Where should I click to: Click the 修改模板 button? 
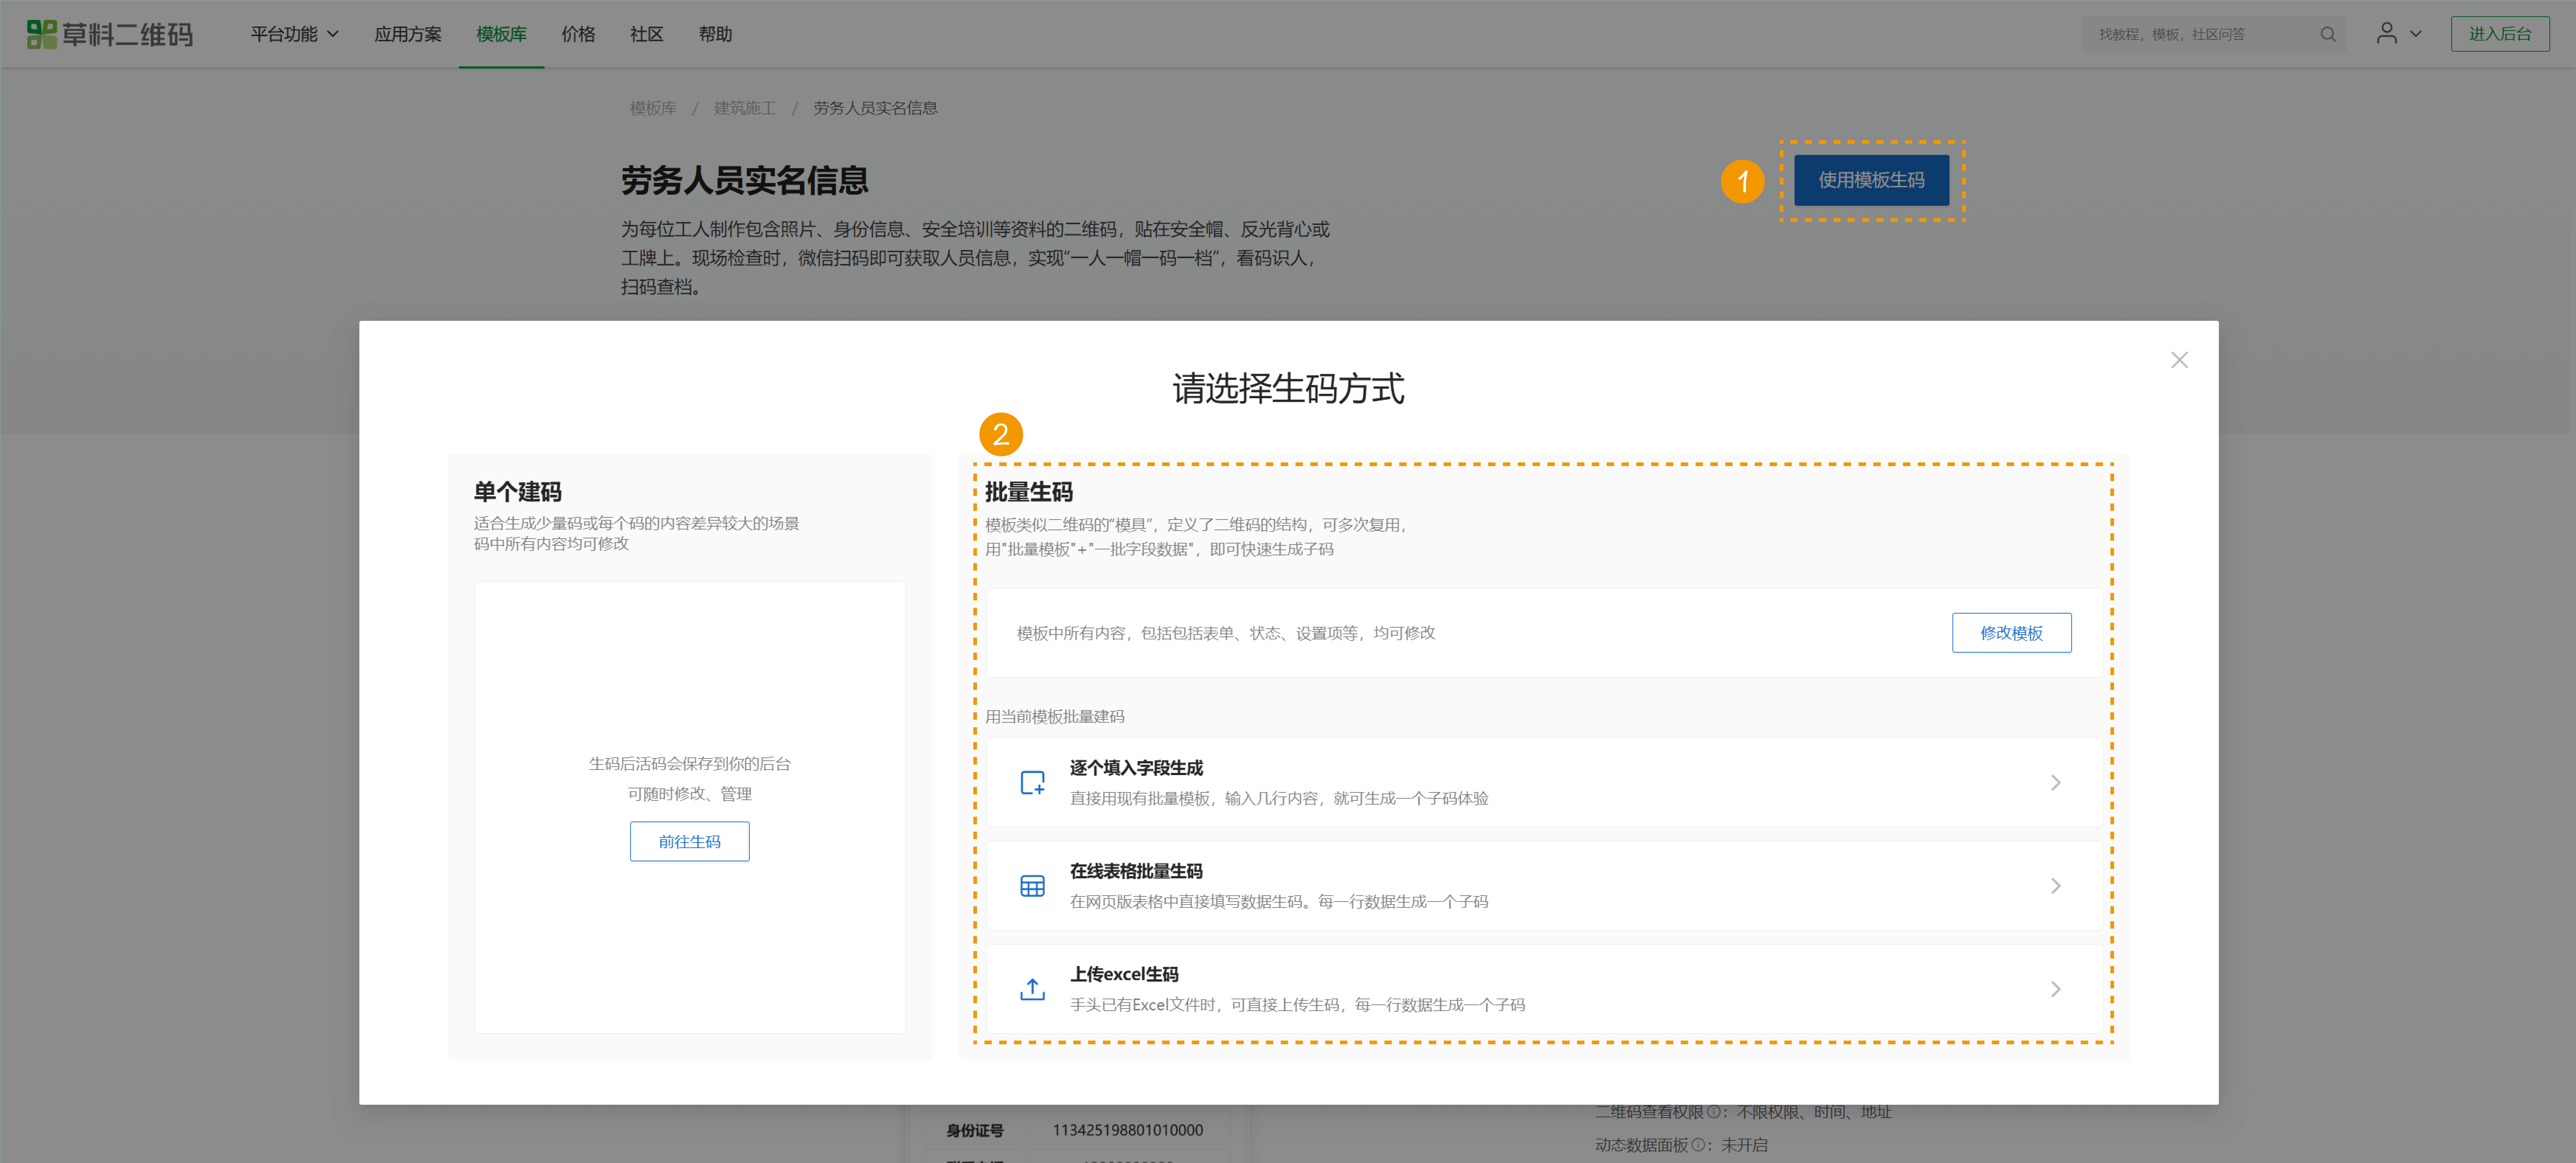point(2011,632)
